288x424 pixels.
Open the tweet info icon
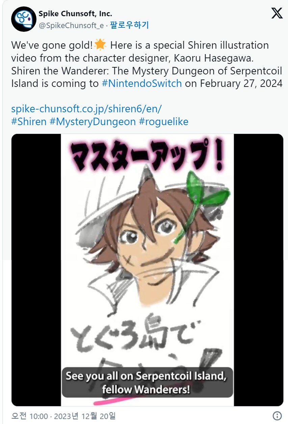click(277, 416)
